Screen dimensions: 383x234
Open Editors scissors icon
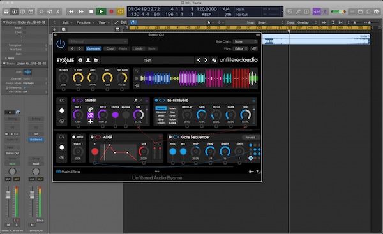click(58, 11)
